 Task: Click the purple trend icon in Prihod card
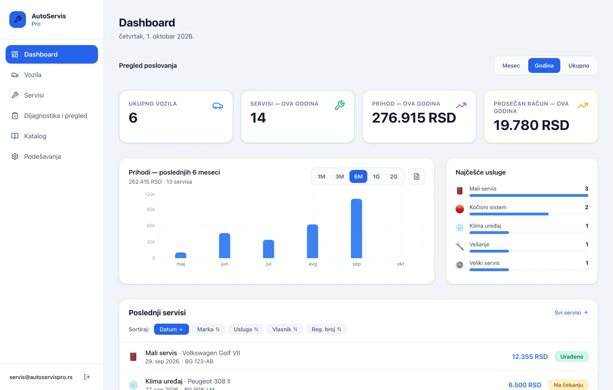pos(461,106)
